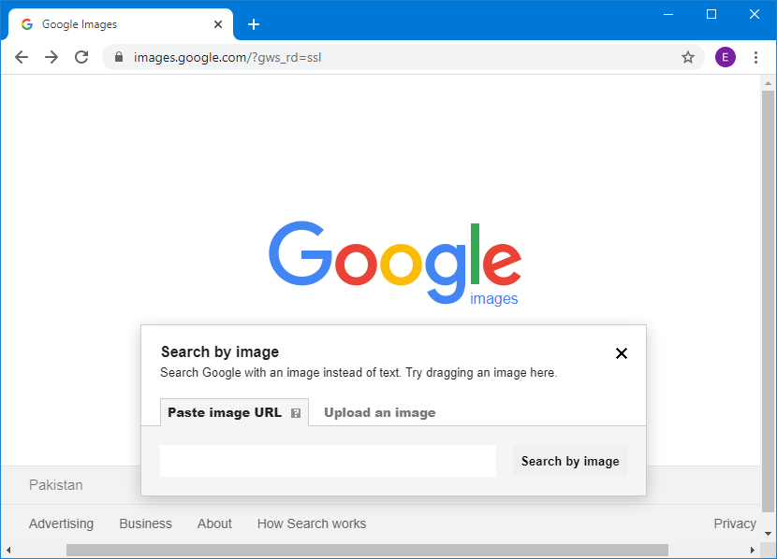Close the Search by image dialog
The height and width of the screenshot is (559, 777).
click(x=622, y=353)
